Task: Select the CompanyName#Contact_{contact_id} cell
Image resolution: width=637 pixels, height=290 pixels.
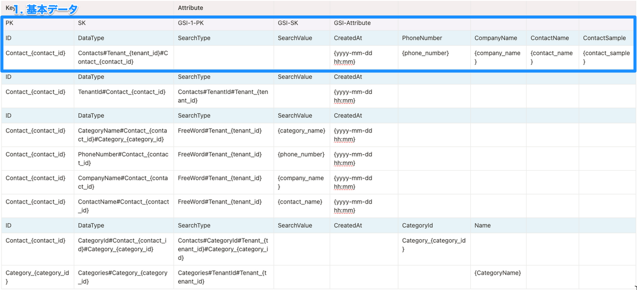Action: click(124, 182)
